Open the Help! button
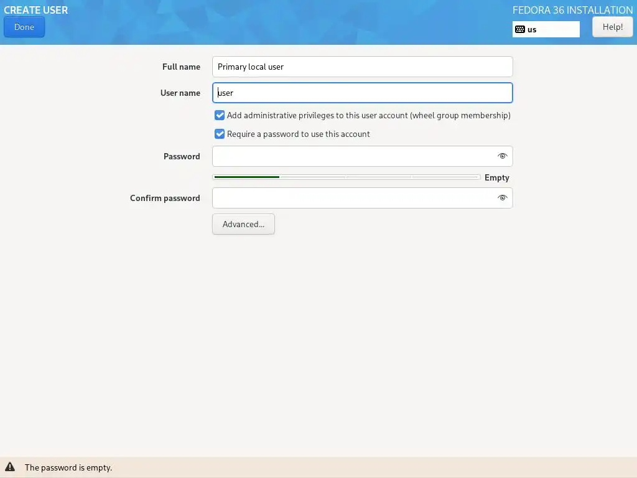The height and width of the screenshot is (478, 637). click(612, 27)
